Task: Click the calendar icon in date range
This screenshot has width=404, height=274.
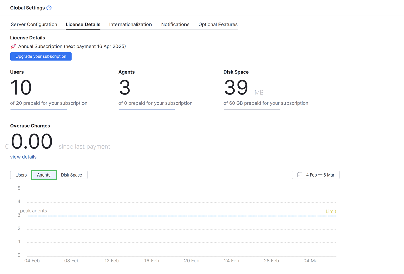Action: pos(300,175)
